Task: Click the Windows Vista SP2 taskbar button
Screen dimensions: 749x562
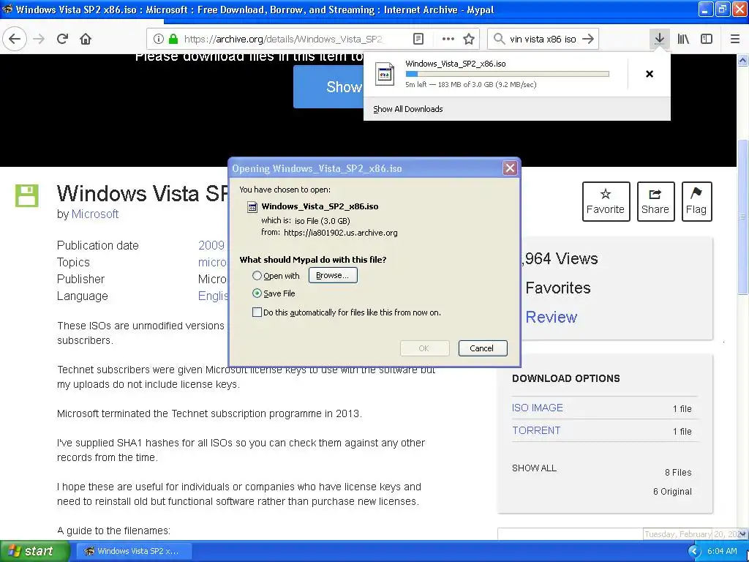Action: 134,552
